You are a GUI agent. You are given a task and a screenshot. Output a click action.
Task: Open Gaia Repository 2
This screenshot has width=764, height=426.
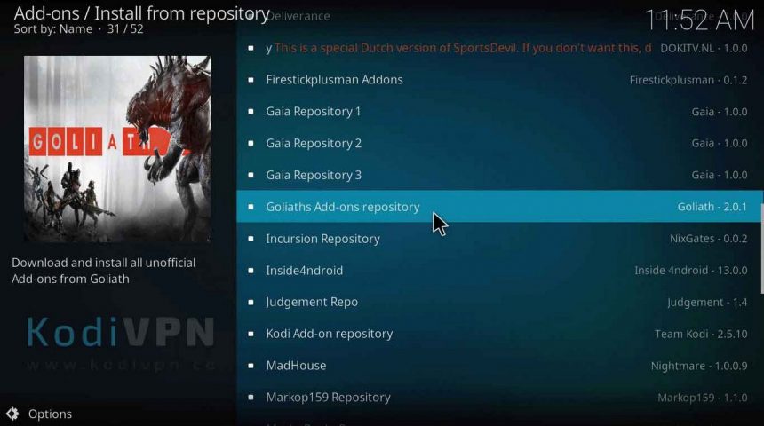[499, 143]
